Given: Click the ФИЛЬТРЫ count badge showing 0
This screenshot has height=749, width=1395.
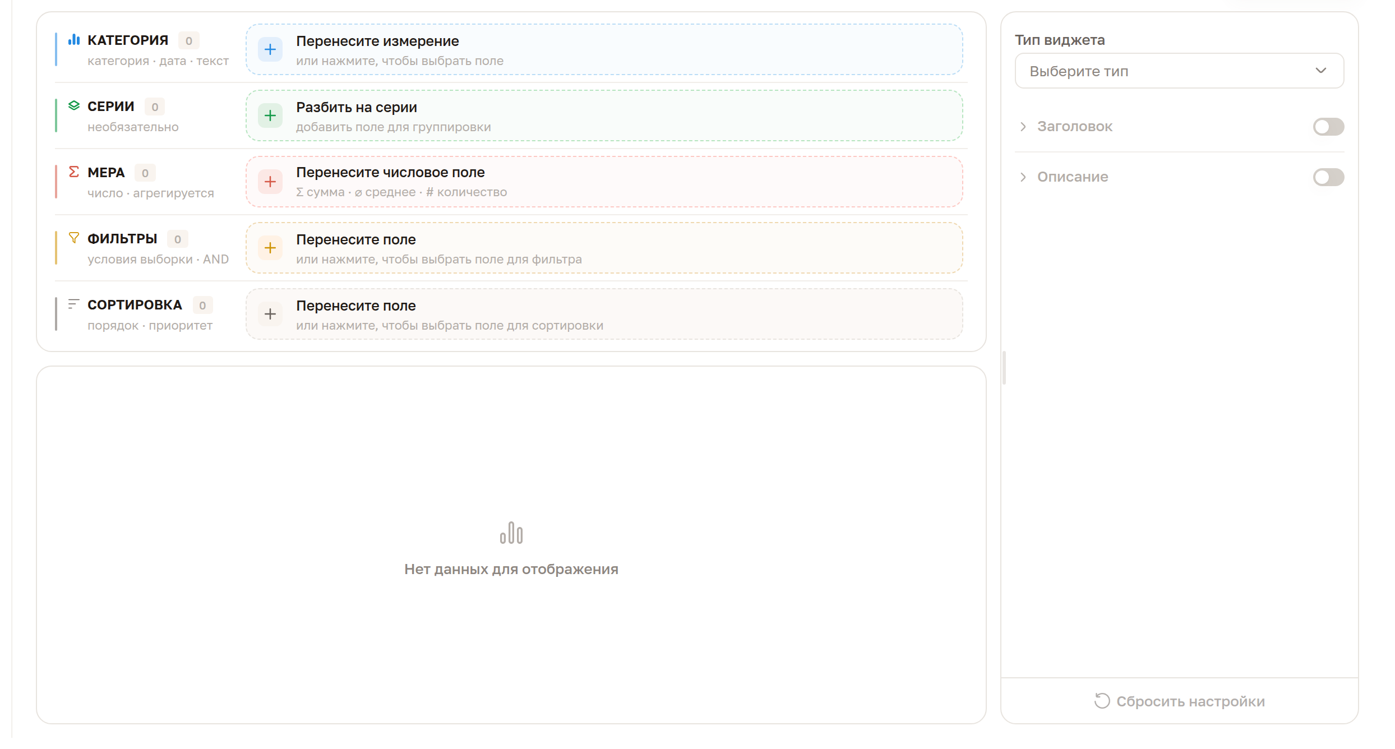Looking at the screenshot, I should pos(178,239).
